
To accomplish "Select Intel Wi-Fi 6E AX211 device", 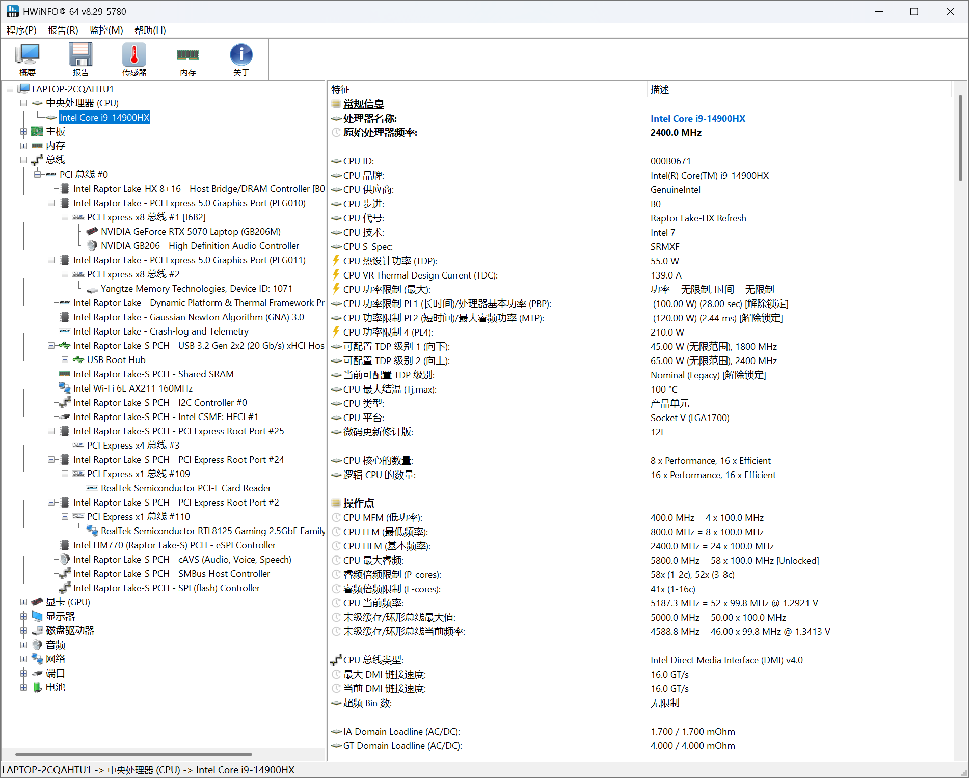I will point(132,388).
